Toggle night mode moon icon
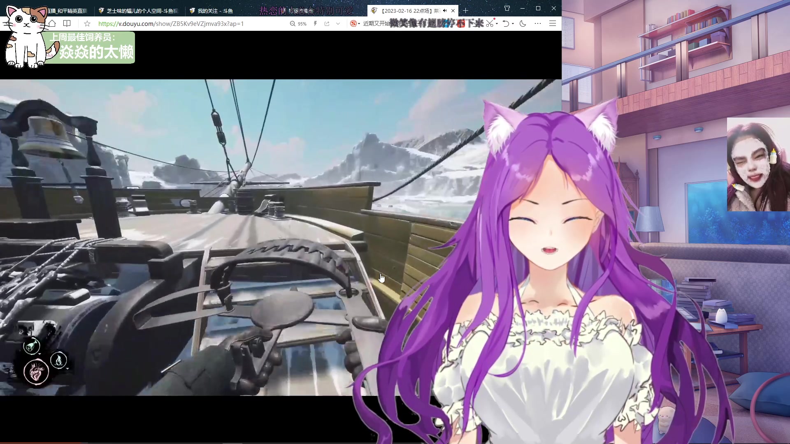Image resolution: width=790 pixels, height=444 pixels. click(523, 23)
